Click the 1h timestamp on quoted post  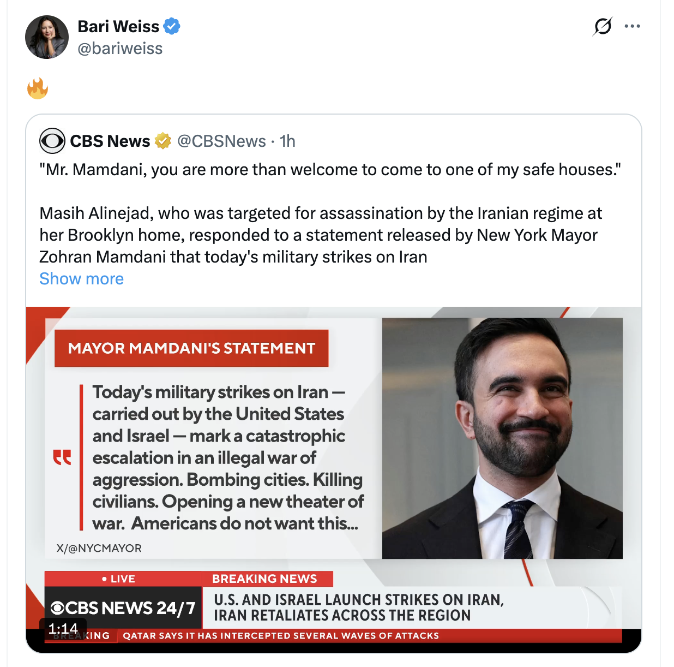coord(287,141)
